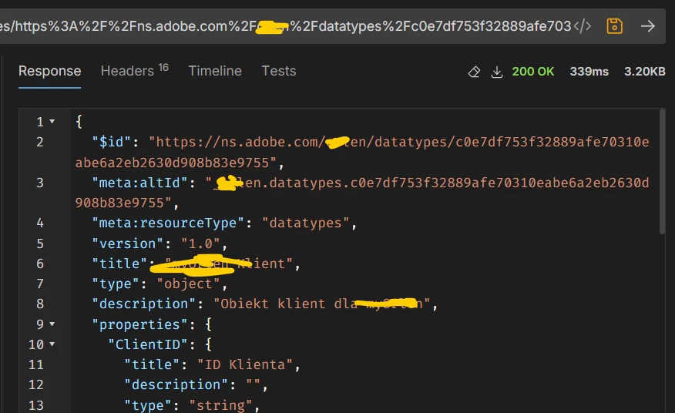Download the response body
This screenshot has width=675, height=413.
pyautogui.click(x=497, y=72)
